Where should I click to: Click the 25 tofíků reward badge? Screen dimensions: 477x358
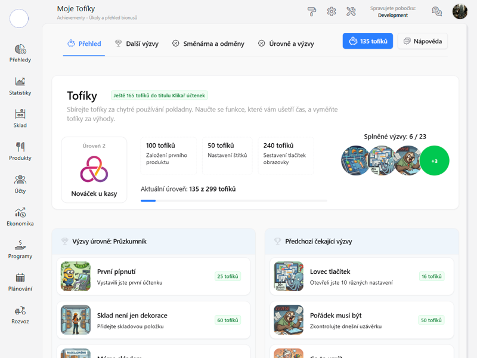pyautogui.click(x=228, y=276)
